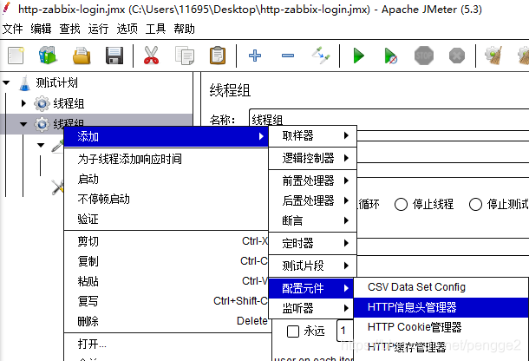
Task: Open the 查找 menu
Action: pyautogui.click(x=69, y=29)
